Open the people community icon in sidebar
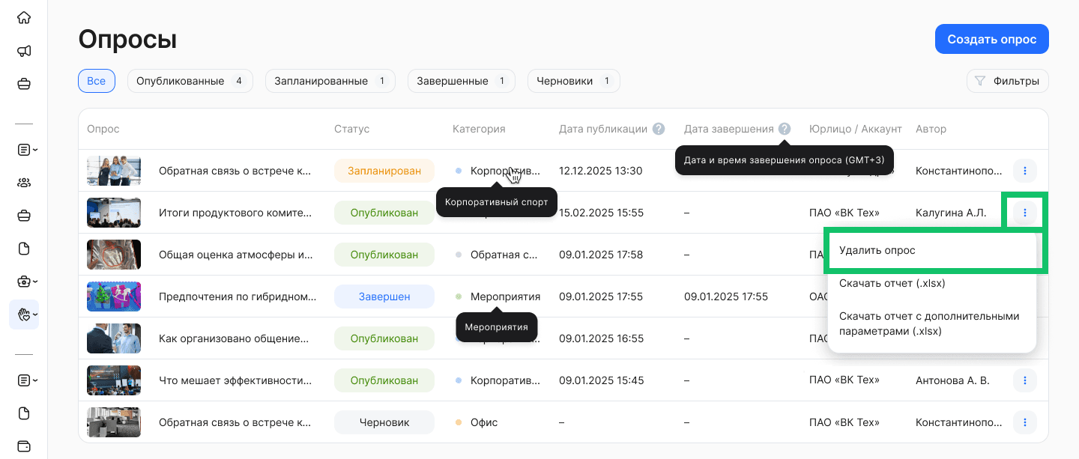Viewport: 1079px width, 459px height. (24, 182)
